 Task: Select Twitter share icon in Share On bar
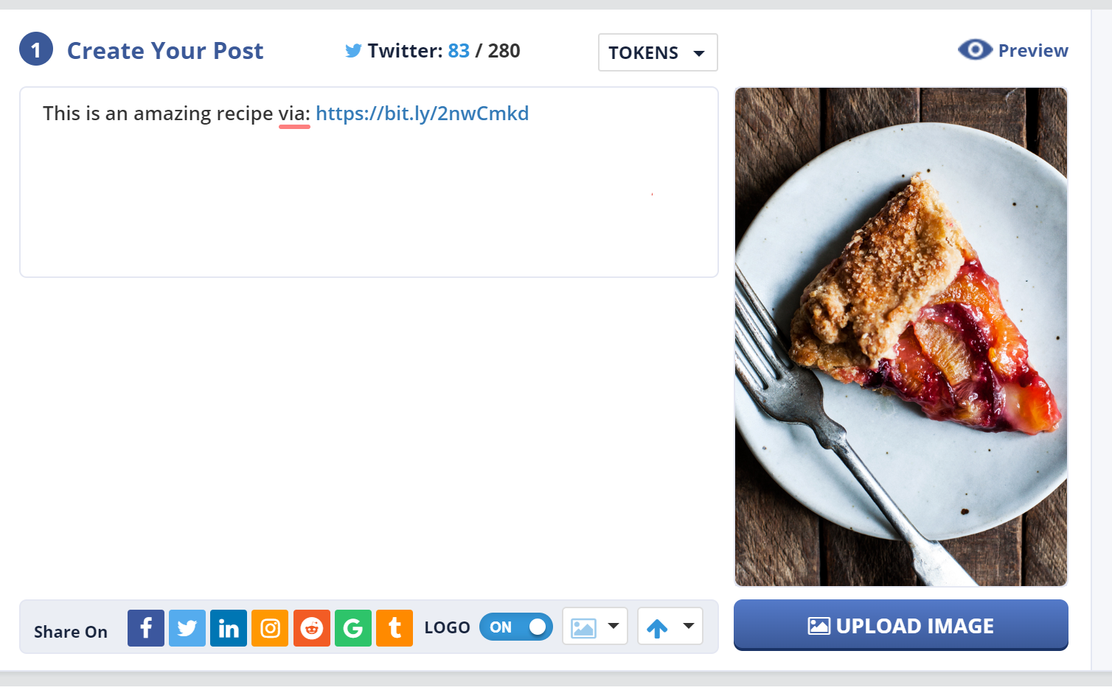[187, 628]
